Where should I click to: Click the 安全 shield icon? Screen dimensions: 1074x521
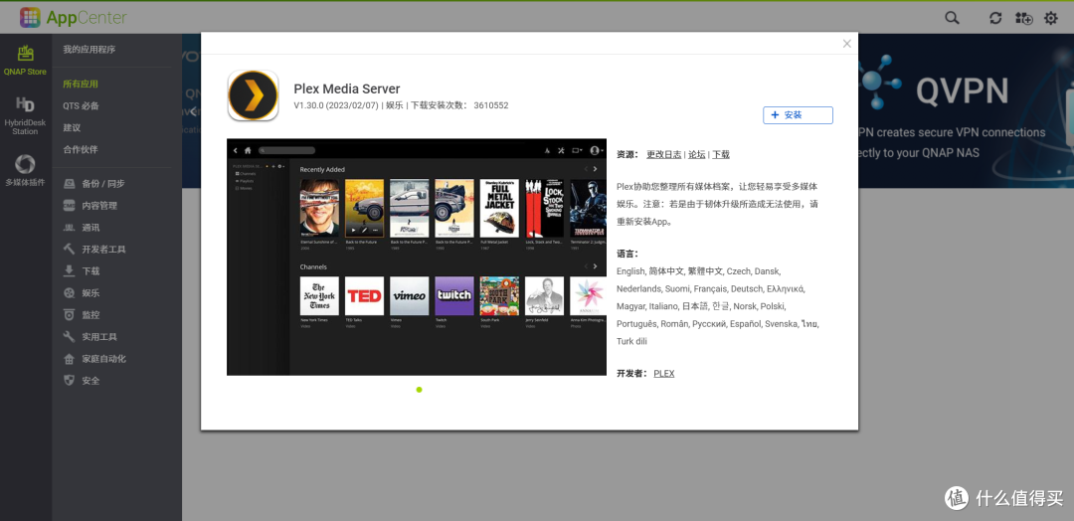coord(69,381)
